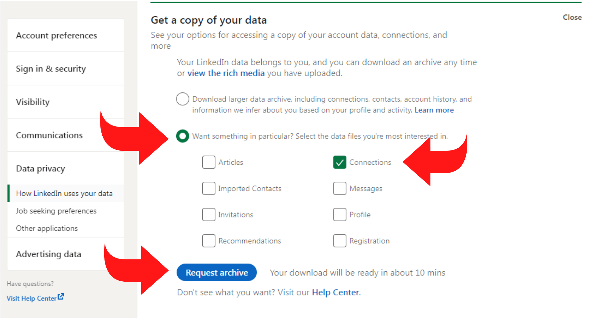Select the Profile checkbox

pyautogui.click(x=340, y=215)
